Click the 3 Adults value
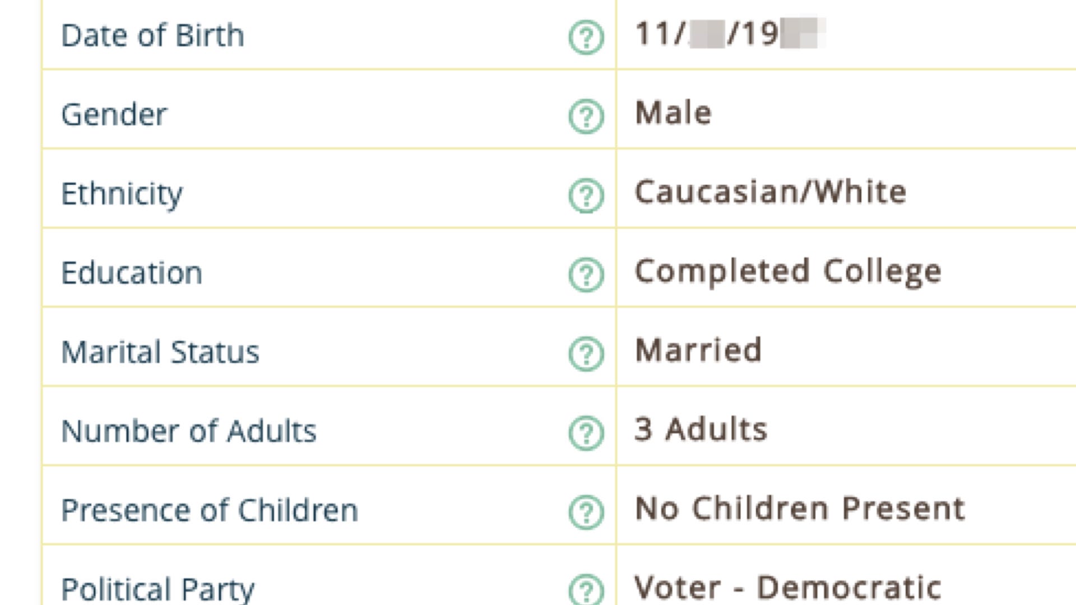Screen dimensions: 1076x605 pos(701,430)
